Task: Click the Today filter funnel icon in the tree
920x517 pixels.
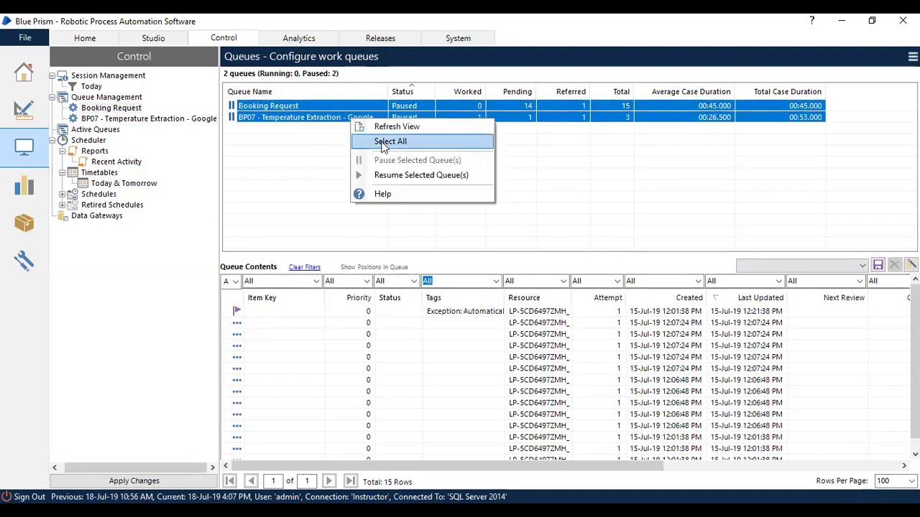Action: [73, 86]
